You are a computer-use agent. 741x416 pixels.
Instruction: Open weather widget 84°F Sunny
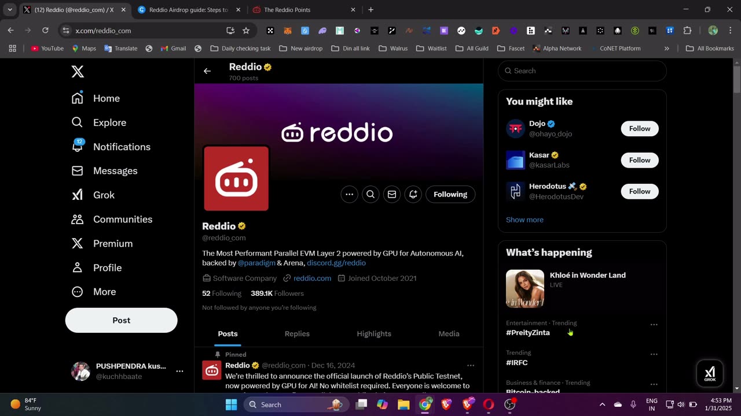[x=25, y=404]
